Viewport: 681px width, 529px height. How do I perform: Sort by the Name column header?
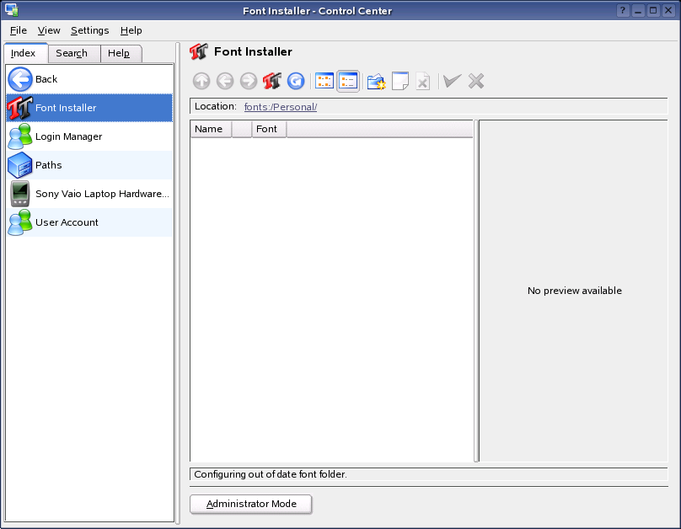coord(211,129)
